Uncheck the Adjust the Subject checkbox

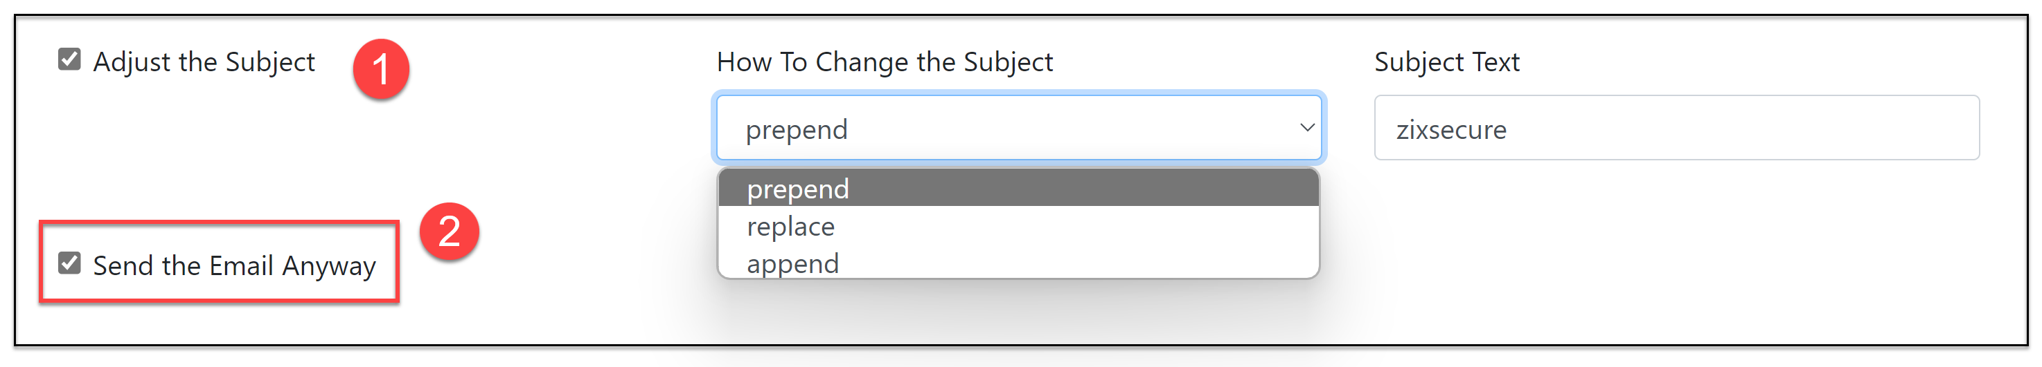click(70, 59)
